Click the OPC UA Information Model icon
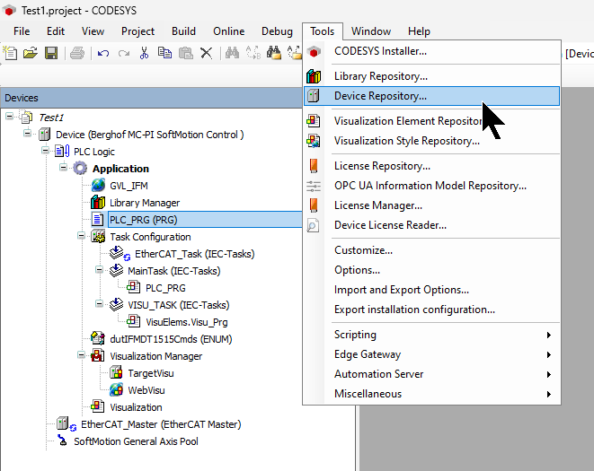This screenshot has width=594, height=471. [314, 186]
